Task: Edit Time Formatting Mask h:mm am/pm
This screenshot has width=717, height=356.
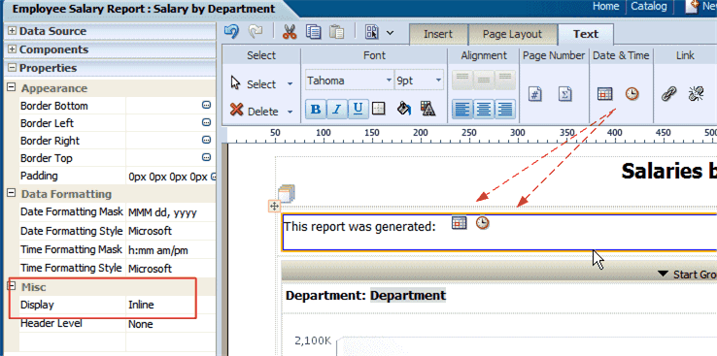Action: click(x=171, y=250)
